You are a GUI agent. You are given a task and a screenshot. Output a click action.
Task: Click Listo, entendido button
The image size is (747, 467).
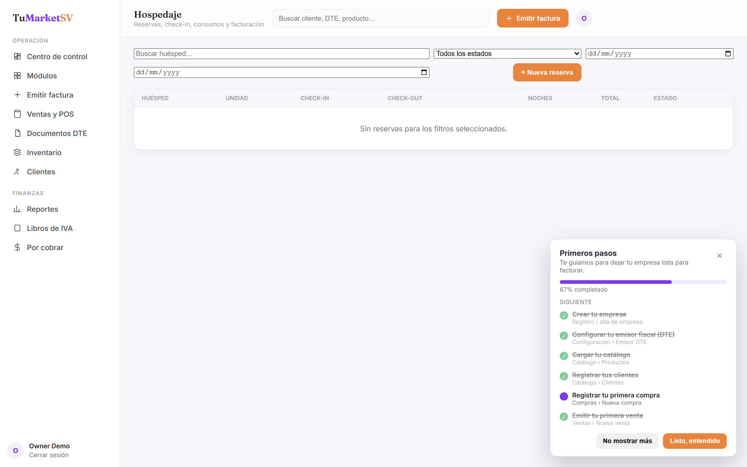(x=695, y=441)
